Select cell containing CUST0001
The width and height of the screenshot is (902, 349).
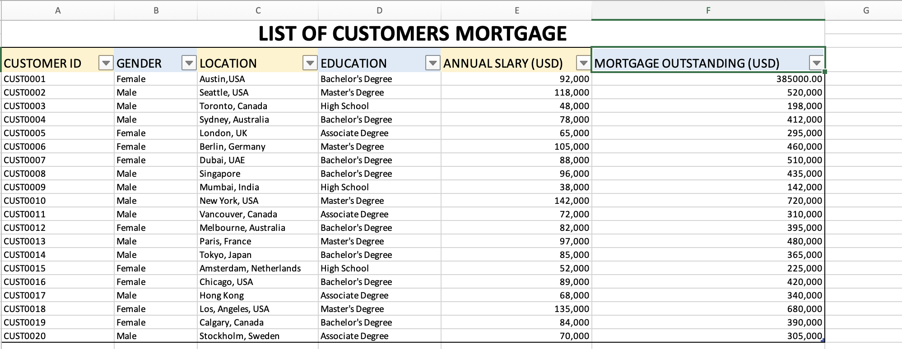(25, 79)
